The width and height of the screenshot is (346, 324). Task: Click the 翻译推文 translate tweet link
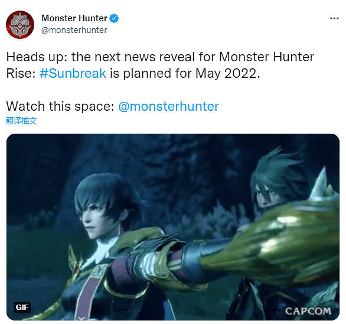(x=21, y=121)
